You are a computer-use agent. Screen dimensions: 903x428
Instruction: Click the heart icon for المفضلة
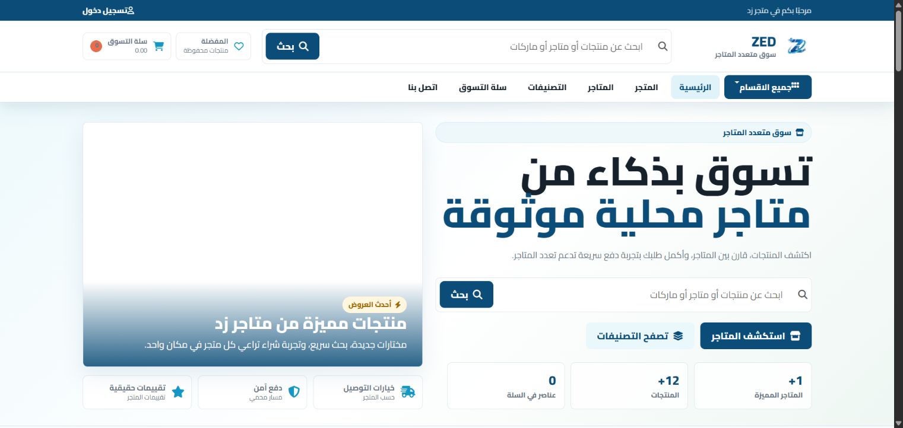(239, 46)
